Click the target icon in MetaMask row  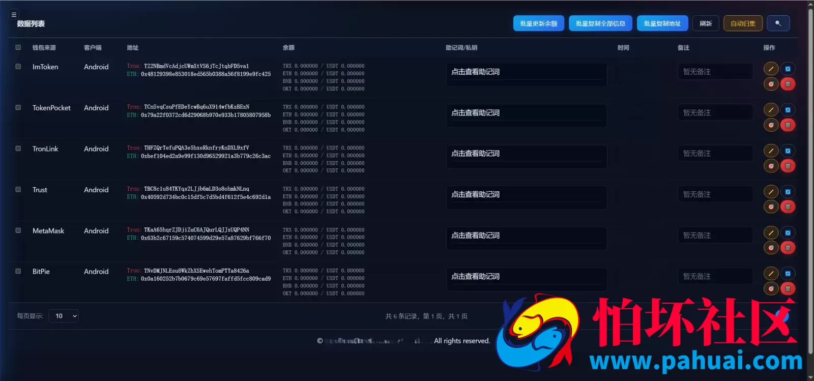771,248
